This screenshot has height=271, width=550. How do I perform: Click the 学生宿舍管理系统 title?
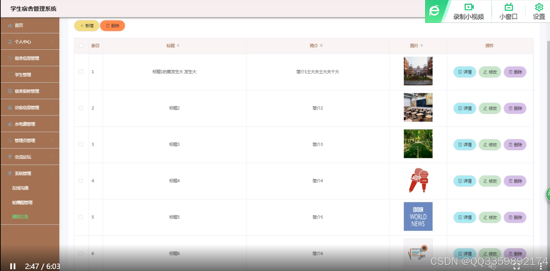(33, 9)
